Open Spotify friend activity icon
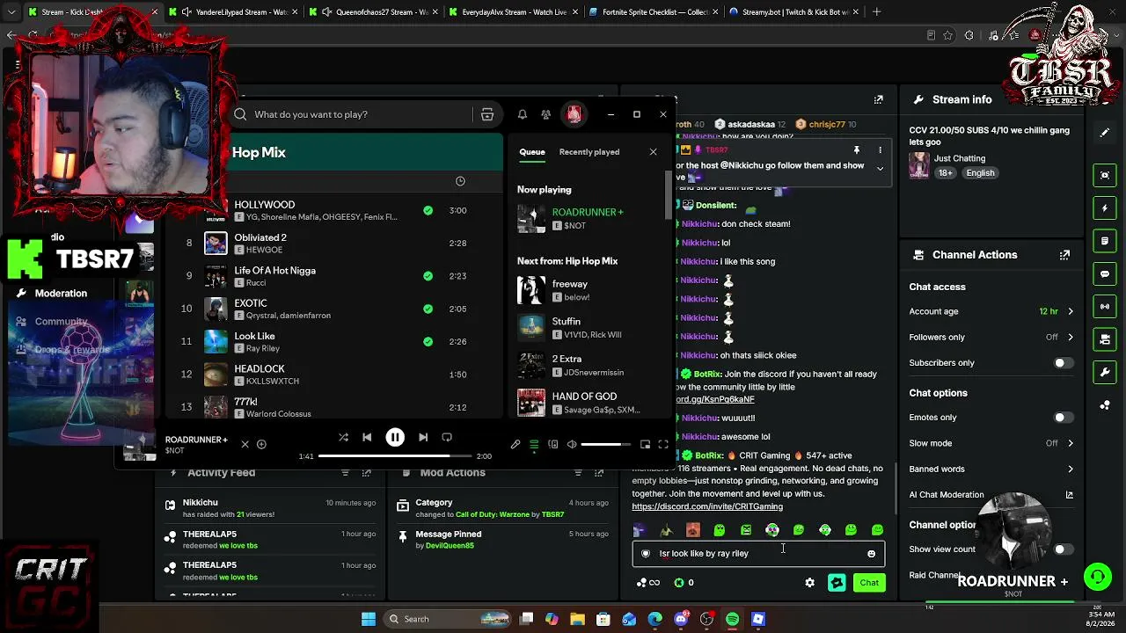 pyautogui.click(x=546, y=114)
